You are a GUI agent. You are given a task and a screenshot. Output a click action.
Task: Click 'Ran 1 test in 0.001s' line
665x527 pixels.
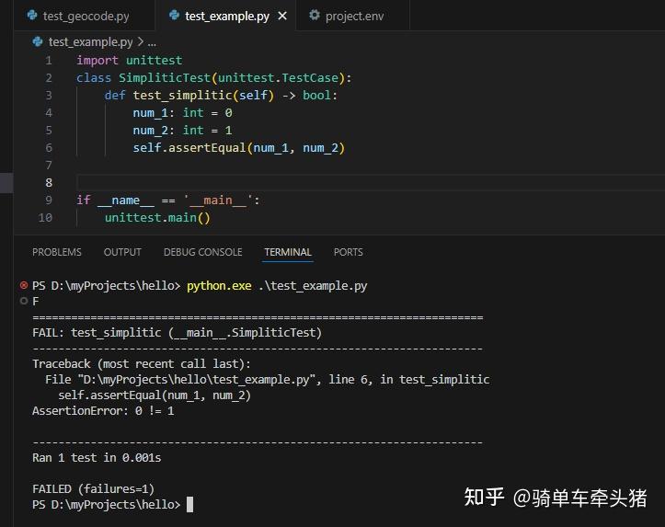click(97, 458)
